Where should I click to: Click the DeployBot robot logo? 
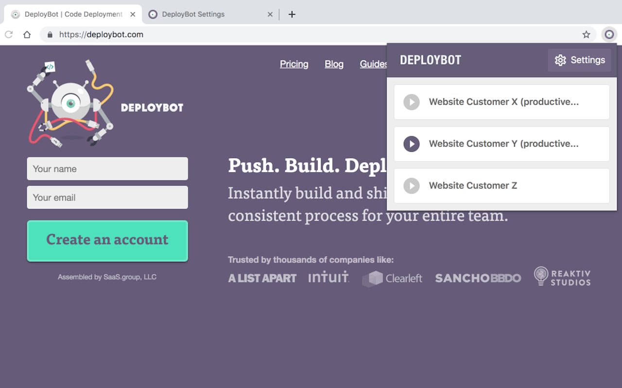click(x=71, y=103)
